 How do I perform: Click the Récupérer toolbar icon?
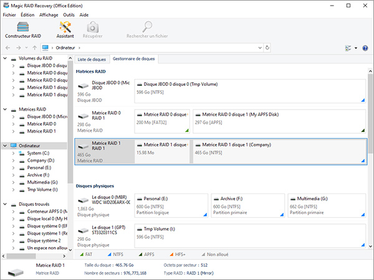[92, 30]
